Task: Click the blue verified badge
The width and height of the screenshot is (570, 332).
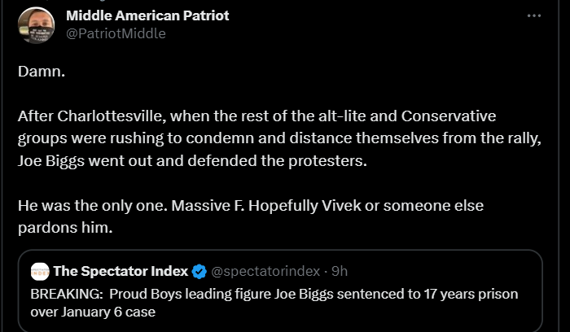Action: (x=199, y=271)
